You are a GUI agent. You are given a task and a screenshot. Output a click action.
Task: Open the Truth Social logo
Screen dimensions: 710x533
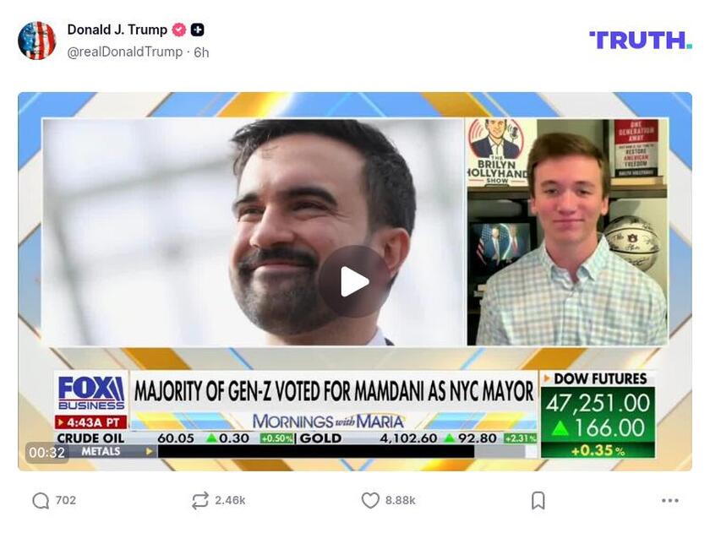(640, 41)
